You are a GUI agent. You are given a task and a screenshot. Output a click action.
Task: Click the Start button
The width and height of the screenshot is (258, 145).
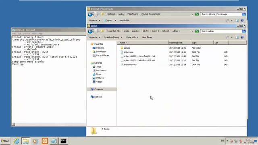coord(5,141)
